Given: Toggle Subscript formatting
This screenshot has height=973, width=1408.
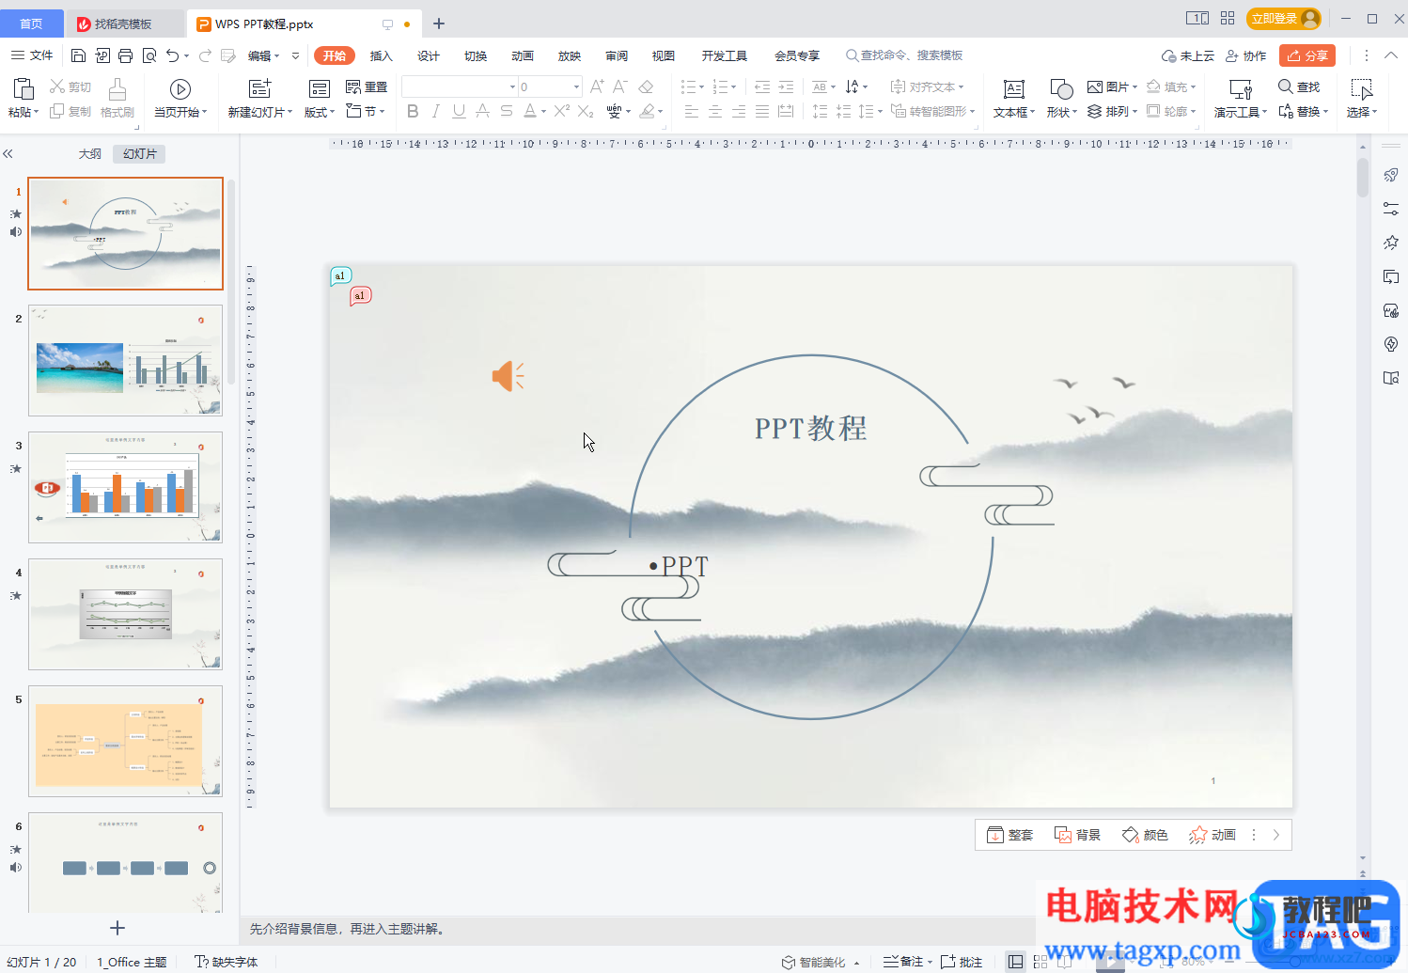Looking at the screenshot, I should (586, 111).
